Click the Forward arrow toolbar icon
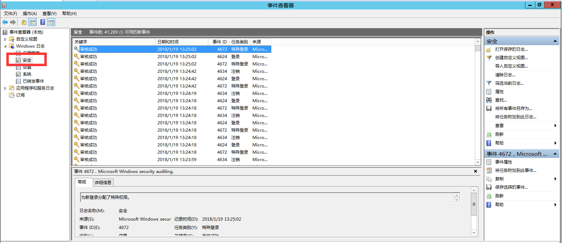Viewport: 562px width, 243px height. 13,22
